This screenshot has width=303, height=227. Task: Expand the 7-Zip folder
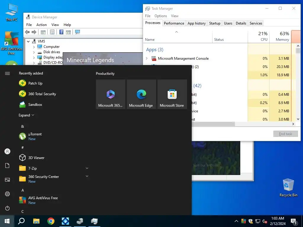pos(87,168)
